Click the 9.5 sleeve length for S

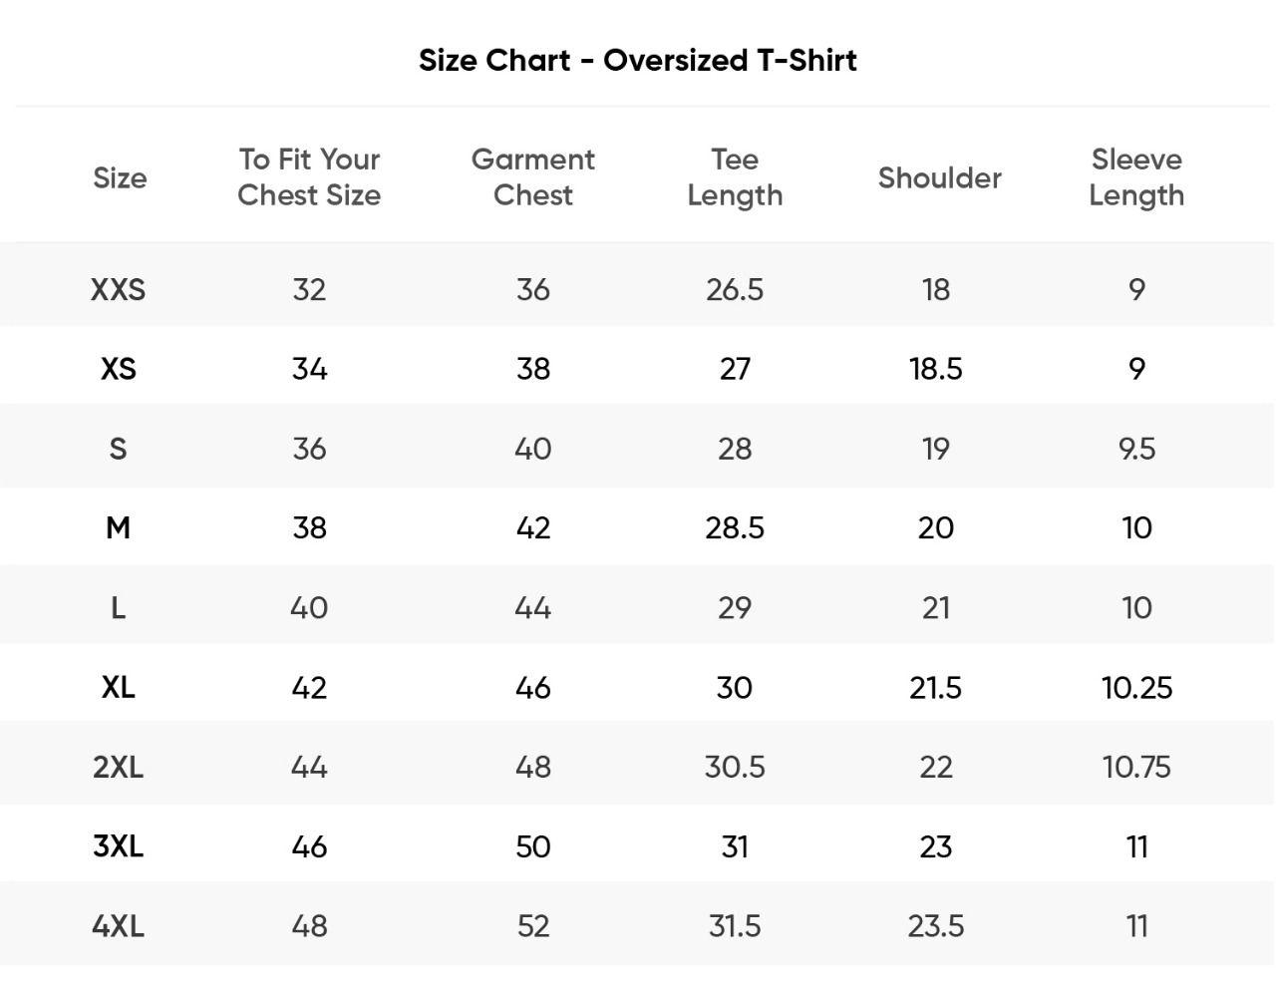coord(1136,449)
